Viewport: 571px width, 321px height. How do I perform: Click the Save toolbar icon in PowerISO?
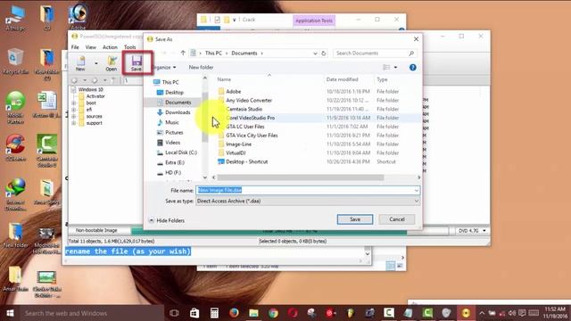[x=137, y=63]
